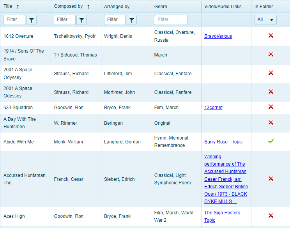Sort by the Arranged by column header
290x228 pixels.
click(x=117, y=7)
